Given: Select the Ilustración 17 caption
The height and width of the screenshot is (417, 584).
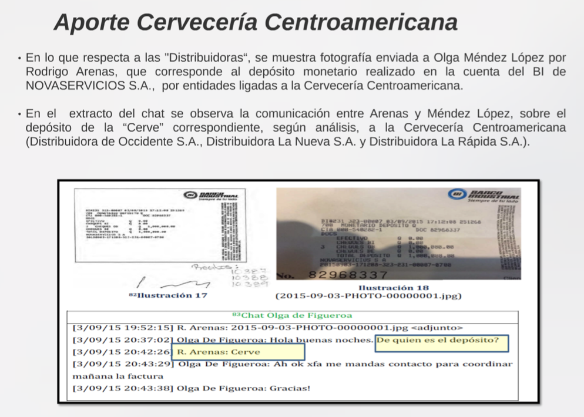Looking at the screenshot, I should (167, 295).
